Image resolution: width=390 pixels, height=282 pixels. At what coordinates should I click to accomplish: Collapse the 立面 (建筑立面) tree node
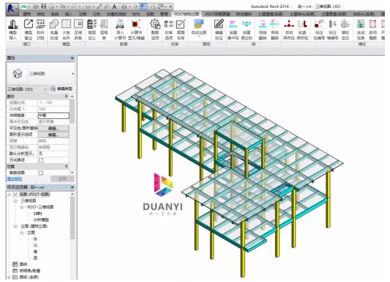point(15,226)
